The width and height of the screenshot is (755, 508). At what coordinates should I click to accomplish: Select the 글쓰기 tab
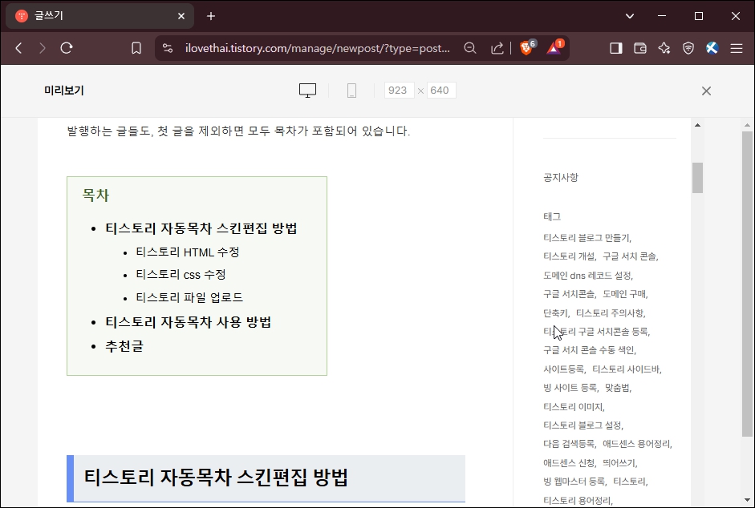point(99,16)
